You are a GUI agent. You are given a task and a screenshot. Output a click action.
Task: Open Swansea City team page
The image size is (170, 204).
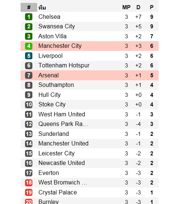coord(57,27)
